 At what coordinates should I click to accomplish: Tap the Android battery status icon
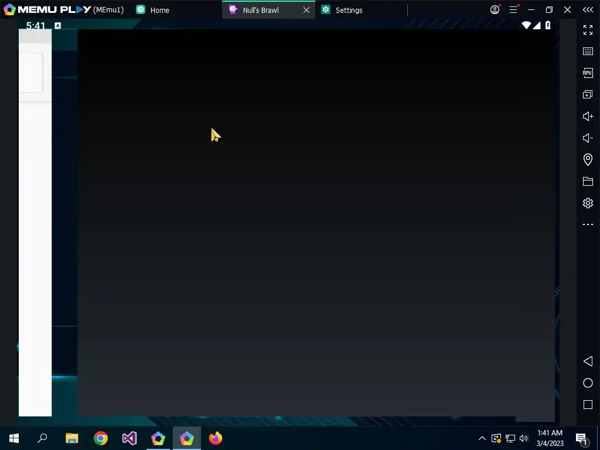[548, 25]
